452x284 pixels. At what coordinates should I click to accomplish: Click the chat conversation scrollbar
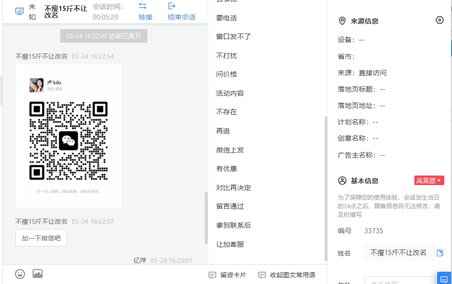click(x=206, y=218)
